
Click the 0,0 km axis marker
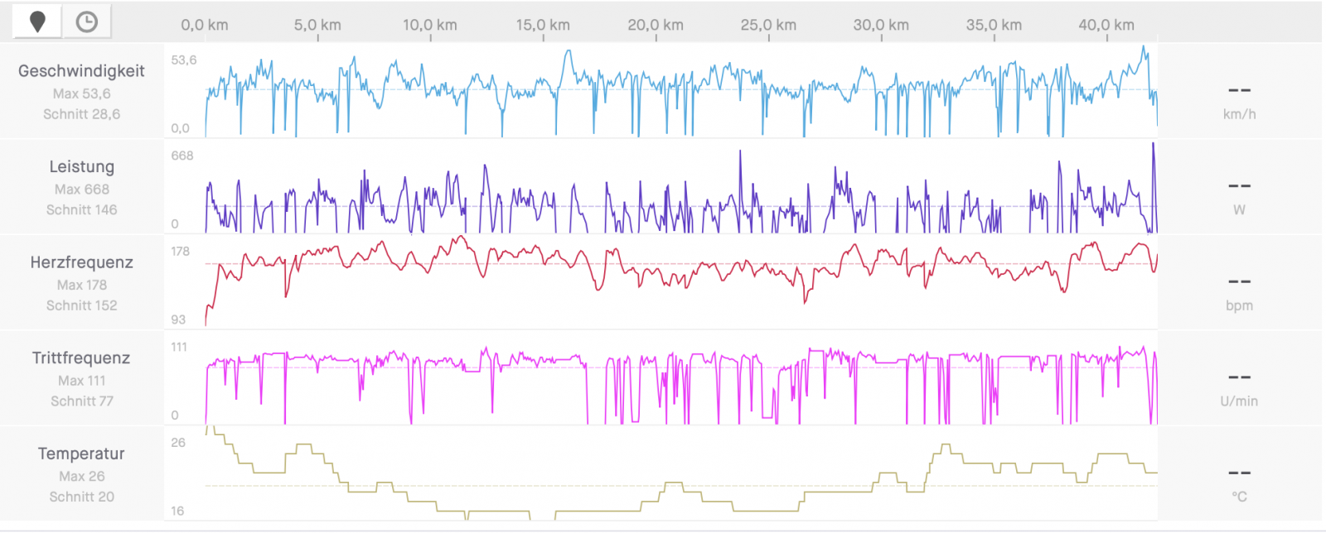(x=205, y=25)
